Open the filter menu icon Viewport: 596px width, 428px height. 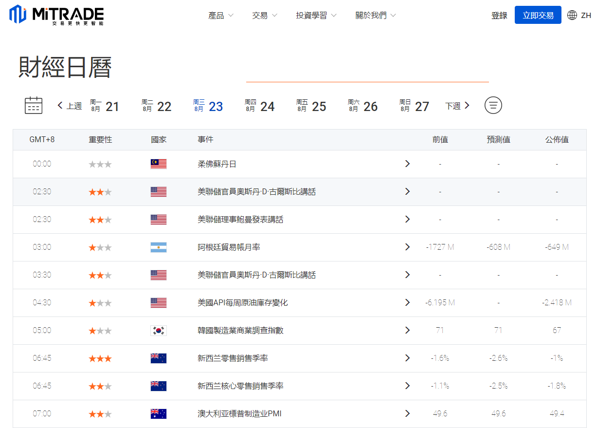pyautogui.click(x=493, y=105)
